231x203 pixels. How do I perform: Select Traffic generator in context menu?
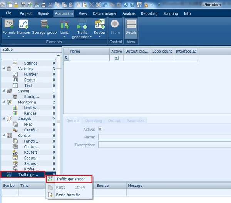69,179
